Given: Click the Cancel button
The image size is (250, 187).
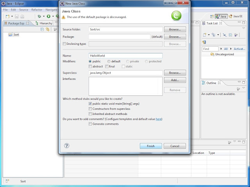Looking at the screenshot, I should (175, 146).
